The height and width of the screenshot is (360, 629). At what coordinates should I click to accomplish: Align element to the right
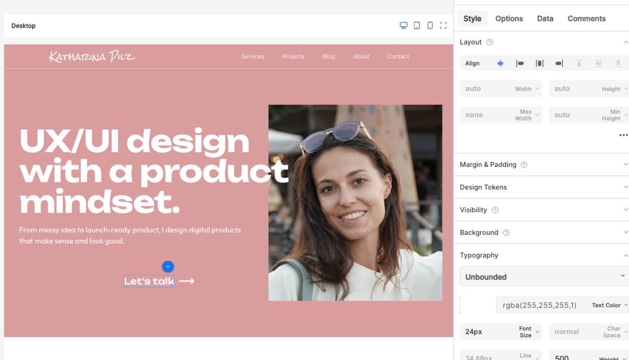[559, 63]
